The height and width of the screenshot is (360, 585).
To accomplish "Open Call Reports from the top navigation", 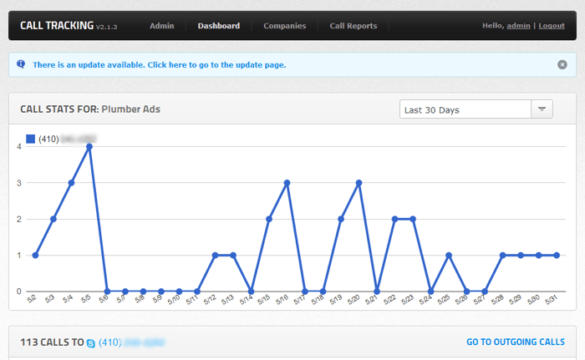I will tap(353, 26).
